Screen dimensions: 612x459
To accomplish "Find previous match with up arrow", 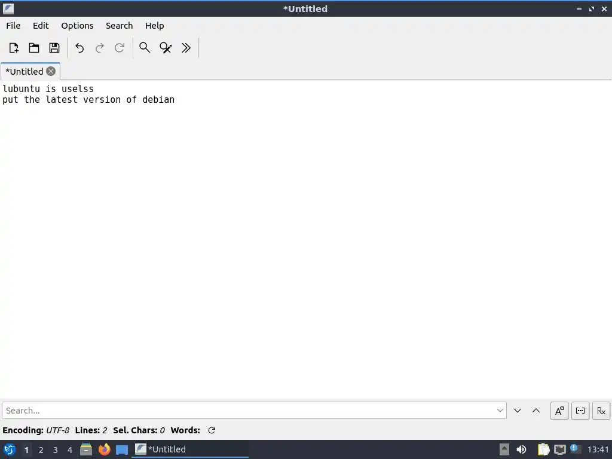I will [x=536, y=411].
